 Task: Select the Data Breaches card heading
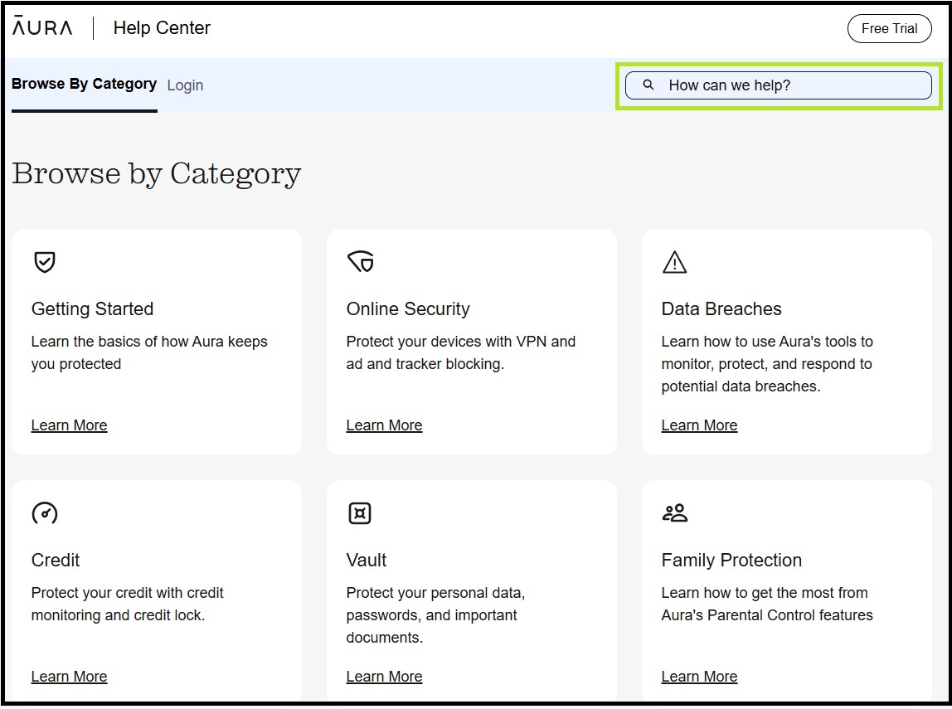[721, 309]
